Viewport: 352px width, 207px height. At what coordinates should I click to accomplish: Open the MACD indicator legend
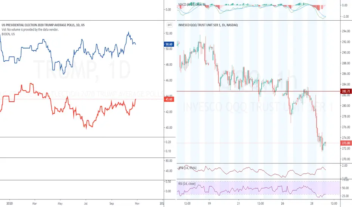click(x=192, y=5)
